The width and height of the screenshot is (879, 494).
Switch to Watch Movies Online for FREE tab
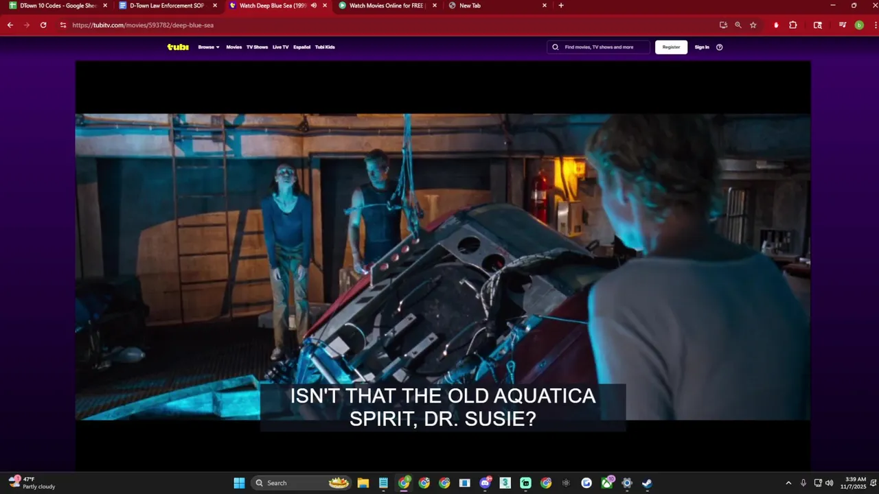coord(387,5)
